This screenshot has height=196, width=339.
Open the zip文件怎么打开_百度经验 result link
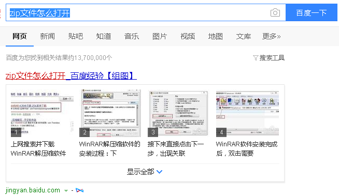tap(71, 76)
